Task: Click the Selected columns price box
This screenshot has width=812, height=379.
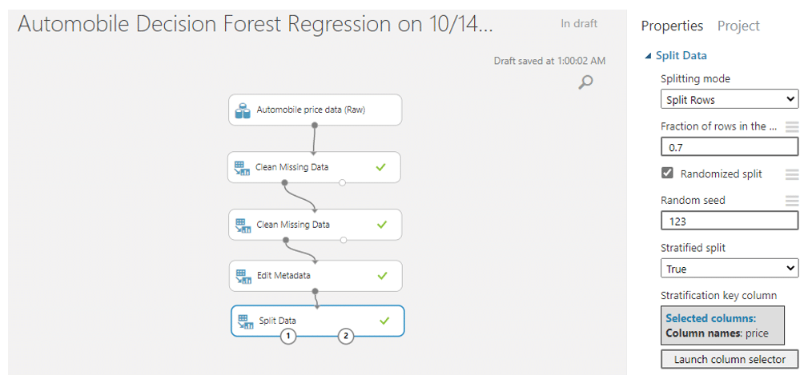Action: point(722,325)
